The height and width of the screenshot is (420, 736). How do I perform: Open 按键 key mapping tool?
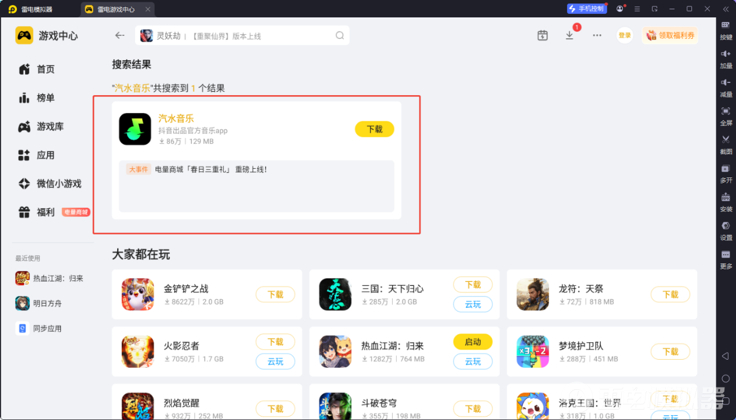[x=726, y=30]
